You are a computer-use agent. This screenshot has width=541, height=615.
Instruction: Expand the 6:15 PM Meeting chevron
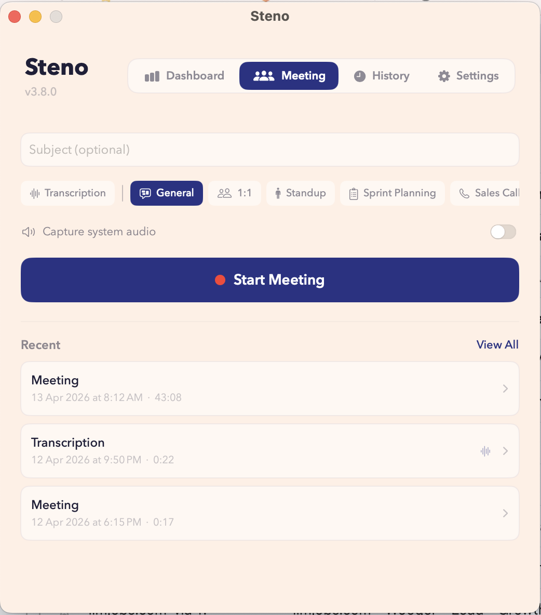pyautogui.click(x=505, y=513)
